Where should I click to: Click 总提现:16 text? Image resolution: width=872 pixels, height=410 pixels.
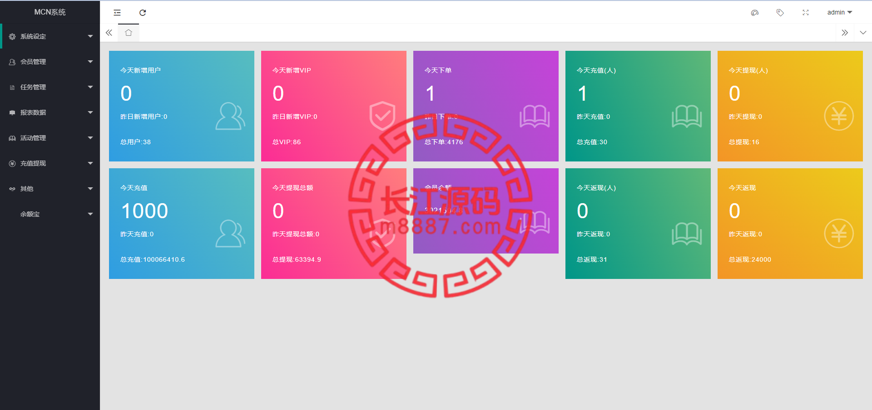click(744, 142)
